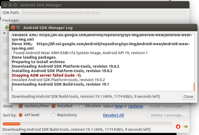This screenshot has height=135, width=199.
Task: Click the red stop download icon
Action: pyautogui.click(x=178, y=126)
